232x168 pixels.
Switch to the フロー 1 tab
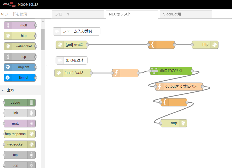pyautogui.click(x=78, y=14)
